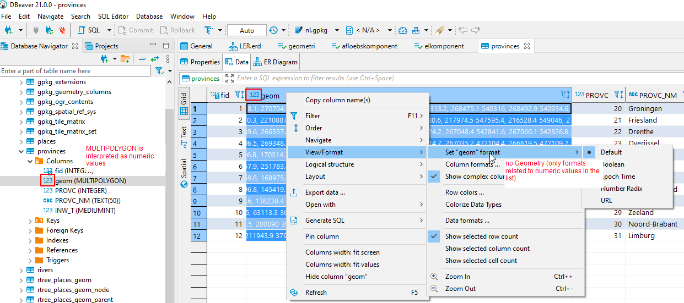Click the Connect plug toolbar icon

[x=36, y=30]
